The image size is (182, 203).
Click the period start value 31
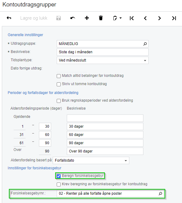(x=21, y=135)
